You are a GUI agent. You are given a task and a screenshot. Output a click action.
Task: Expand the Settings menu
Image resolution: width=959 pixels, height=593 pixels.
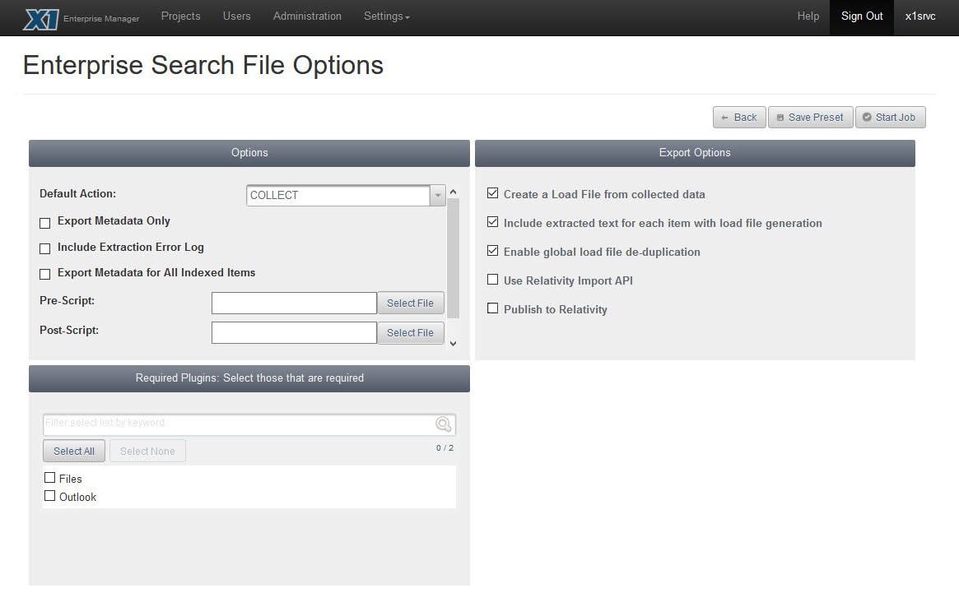386,16
